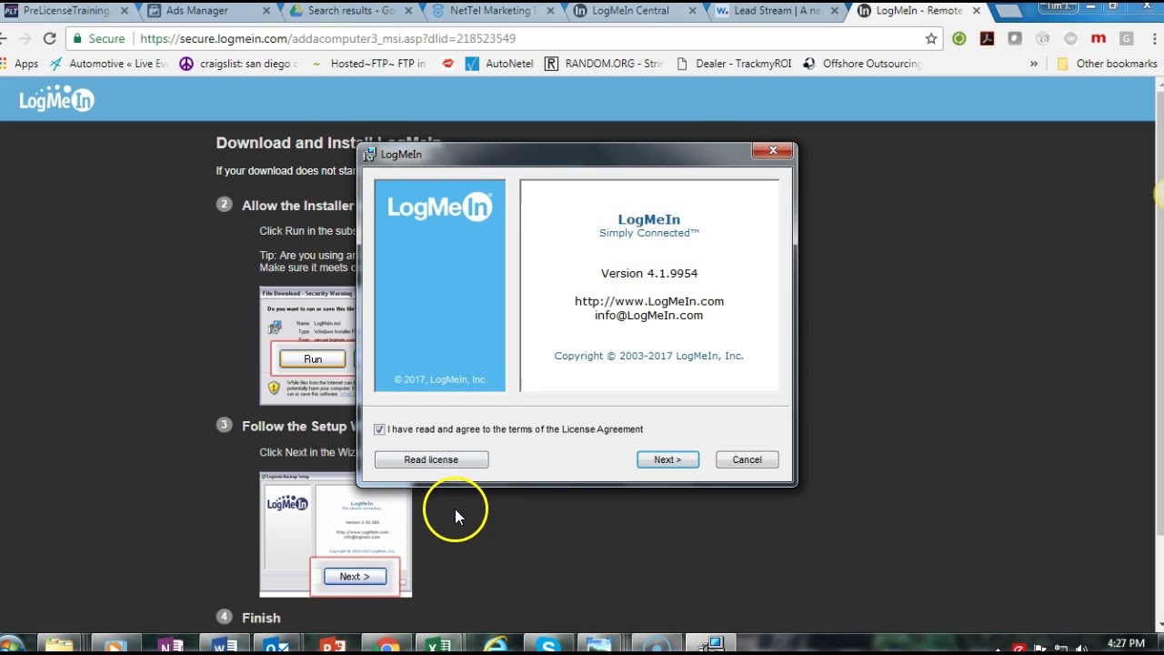Open Google Chrome from the taskbar
Image resolution: width=1164 pixels, height=655 pixels.
point(388,646)
